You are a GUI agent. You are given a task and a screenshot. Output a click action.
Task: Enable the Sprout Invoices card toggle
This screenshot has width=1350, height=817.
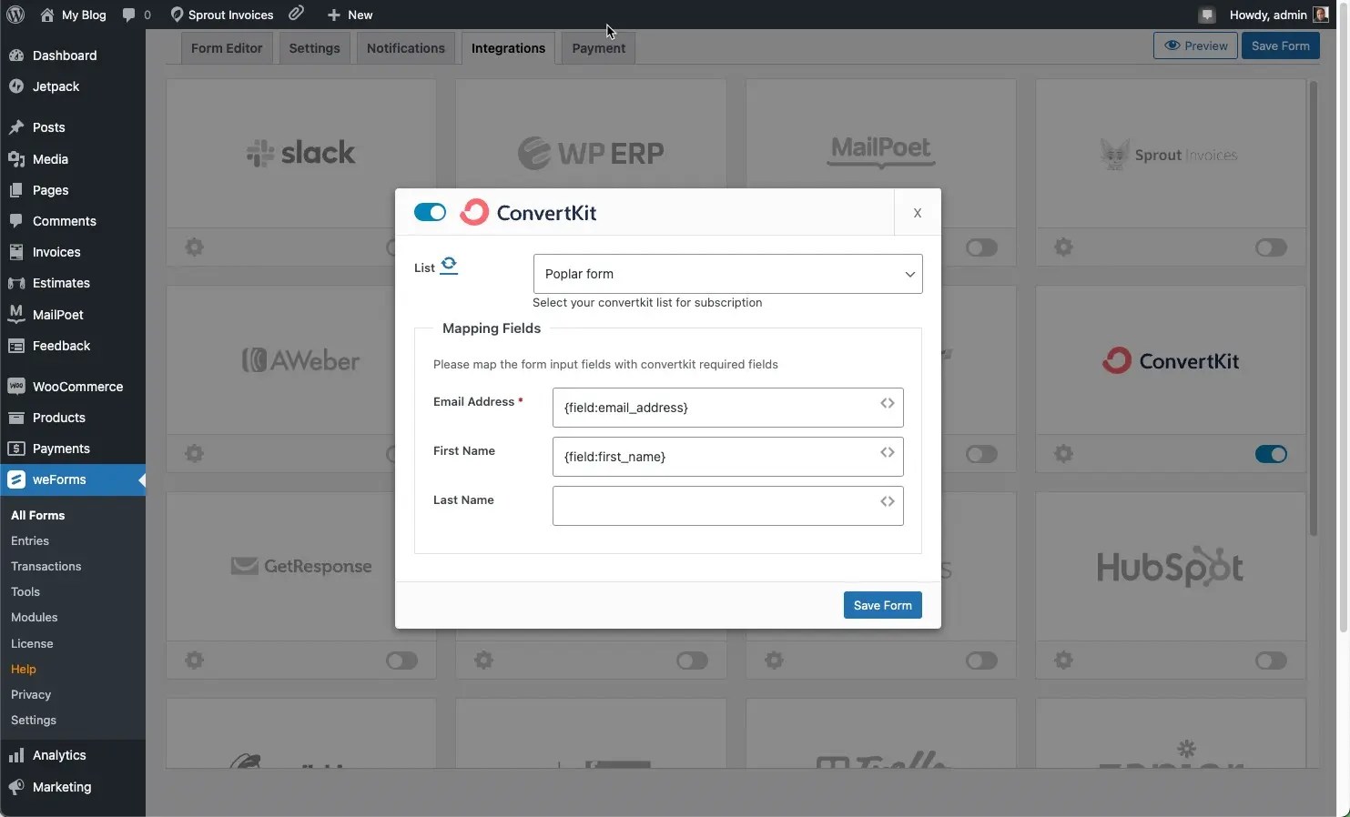tap(1271, 247)
